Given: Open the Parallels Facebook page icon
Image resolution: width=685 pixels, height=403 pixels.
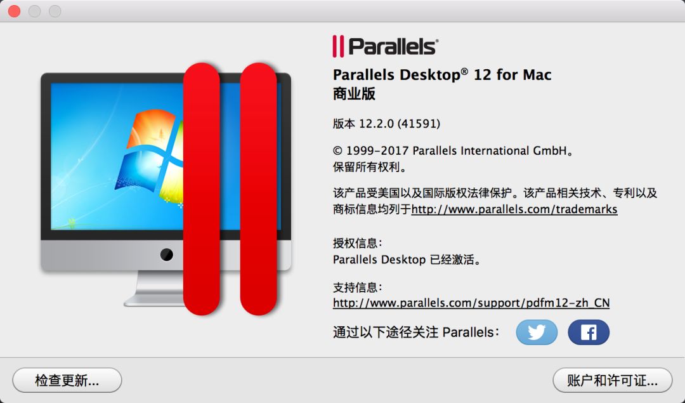Looking at the screenshot, I should 589,332.
